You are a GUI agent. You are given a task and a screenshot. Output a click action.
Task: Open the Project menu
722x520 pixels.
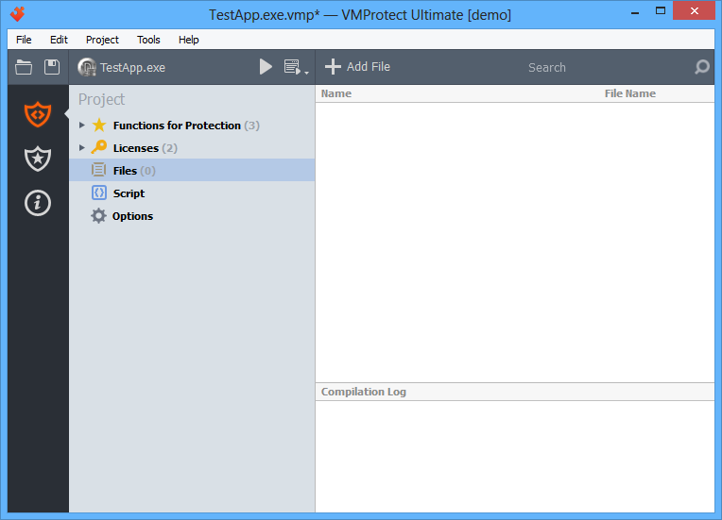pyautogui.click(x=102, y=40)
